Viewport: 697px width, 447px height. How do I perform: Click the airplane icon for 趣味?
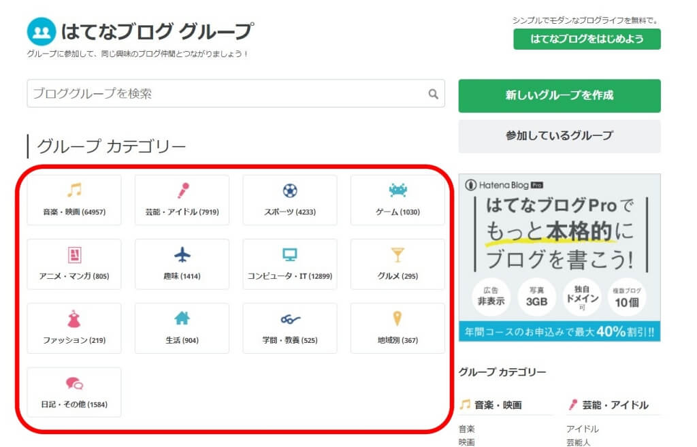coord(182,255)
